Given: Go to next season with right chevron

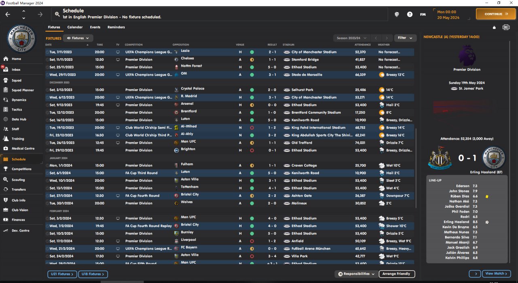Looking at the screenshot, I should (387, 38).
